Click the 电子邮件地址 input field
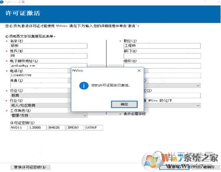 pyautogui.click(x=49, y=66)
